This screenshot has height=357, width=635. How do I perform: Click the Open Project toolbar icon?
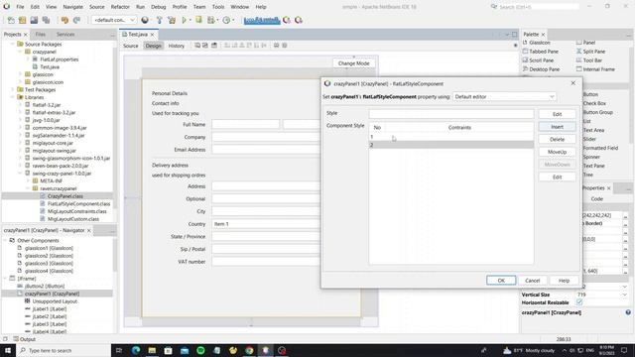point(34,20)
